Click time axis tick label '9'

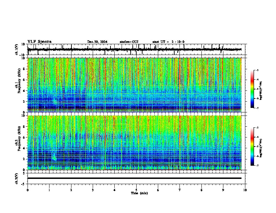pos(223,190)
